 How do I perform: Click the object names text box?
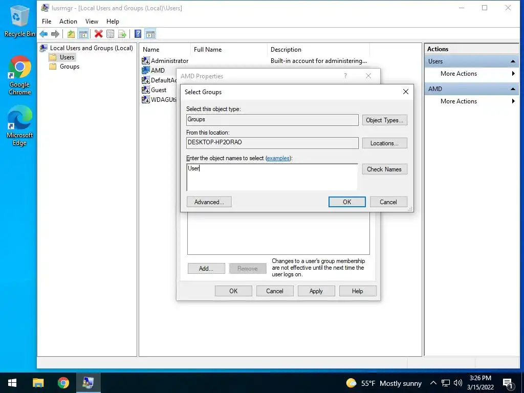272,177
